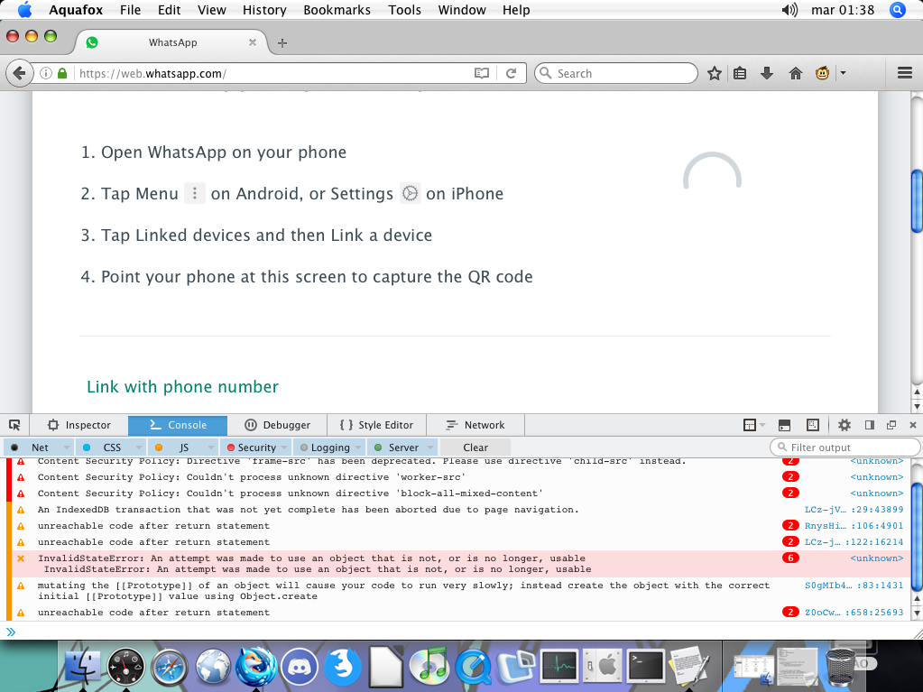923x692 pixels.
Task: Open source link 'S0gMIb4… :83:1431'
Action: (854, 586)
